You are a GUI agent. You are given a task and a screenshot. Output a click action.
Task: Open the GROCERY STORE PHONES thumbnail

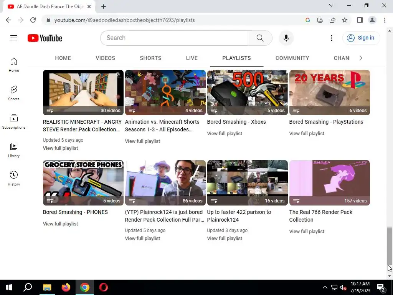(83, 183)
